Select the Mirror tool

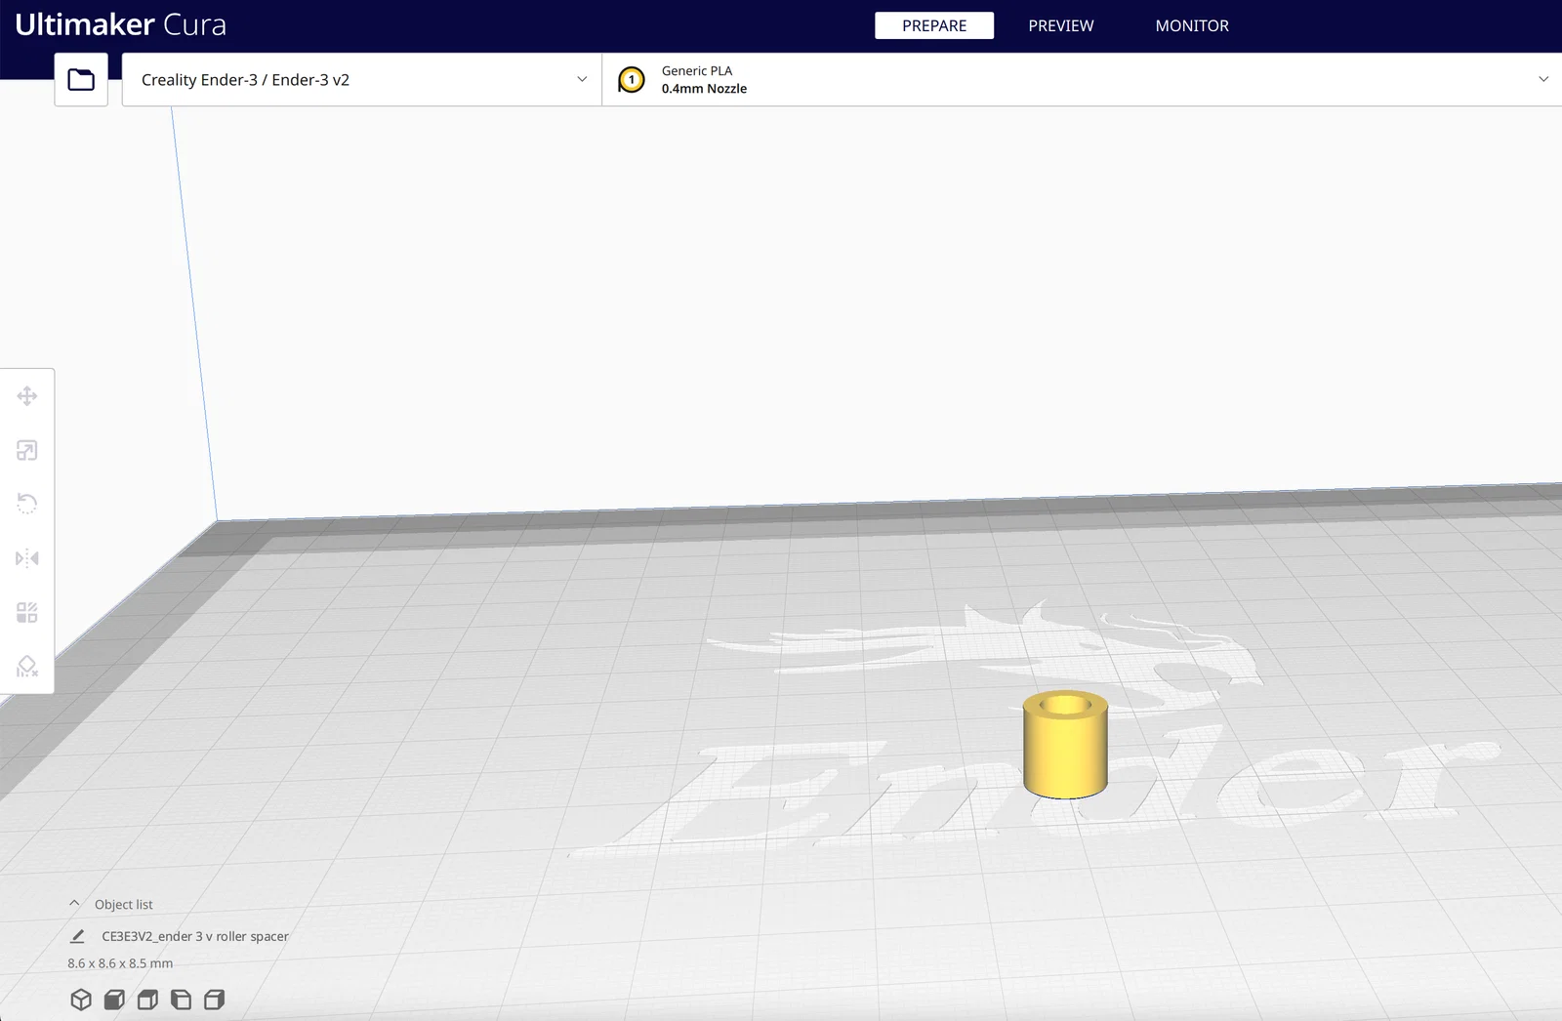click(x=27, y=558)
